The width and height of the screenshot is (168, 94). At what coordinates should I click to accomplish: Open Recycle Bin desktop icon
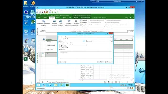point(26,23)
